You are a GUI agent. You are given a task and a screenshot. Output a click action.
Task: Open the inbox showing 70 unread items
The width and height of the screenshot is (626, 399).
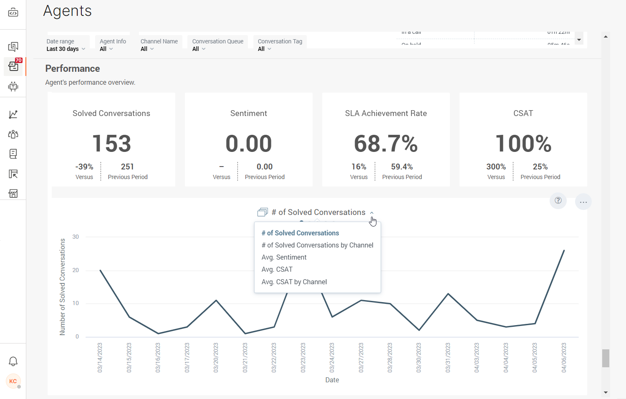(x=13, y=66)
